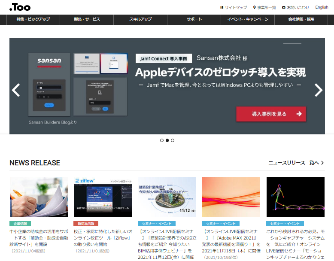The width and height of the screenshot is (334, 261).
Task: Select the first carousel dot
Action: pyautogui.click(x=162, y=140)
